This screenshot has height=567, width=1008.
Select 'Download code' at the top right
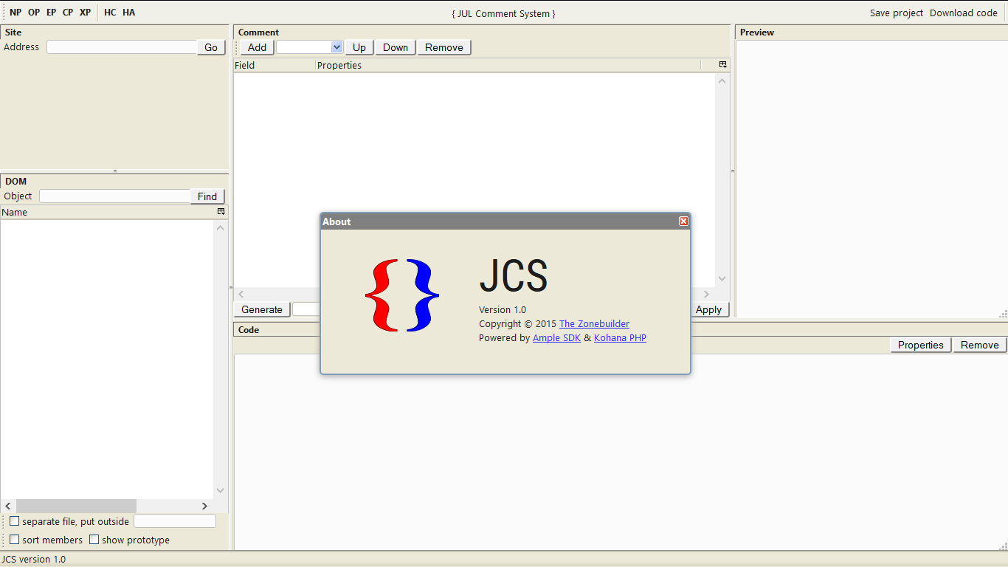pos(964,13)
